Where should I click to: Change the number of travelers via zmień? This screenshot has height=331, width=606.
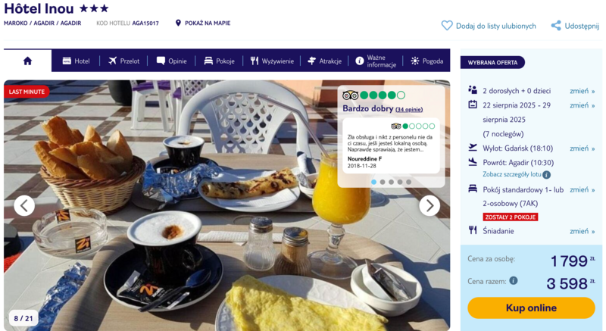coord(582,91)
